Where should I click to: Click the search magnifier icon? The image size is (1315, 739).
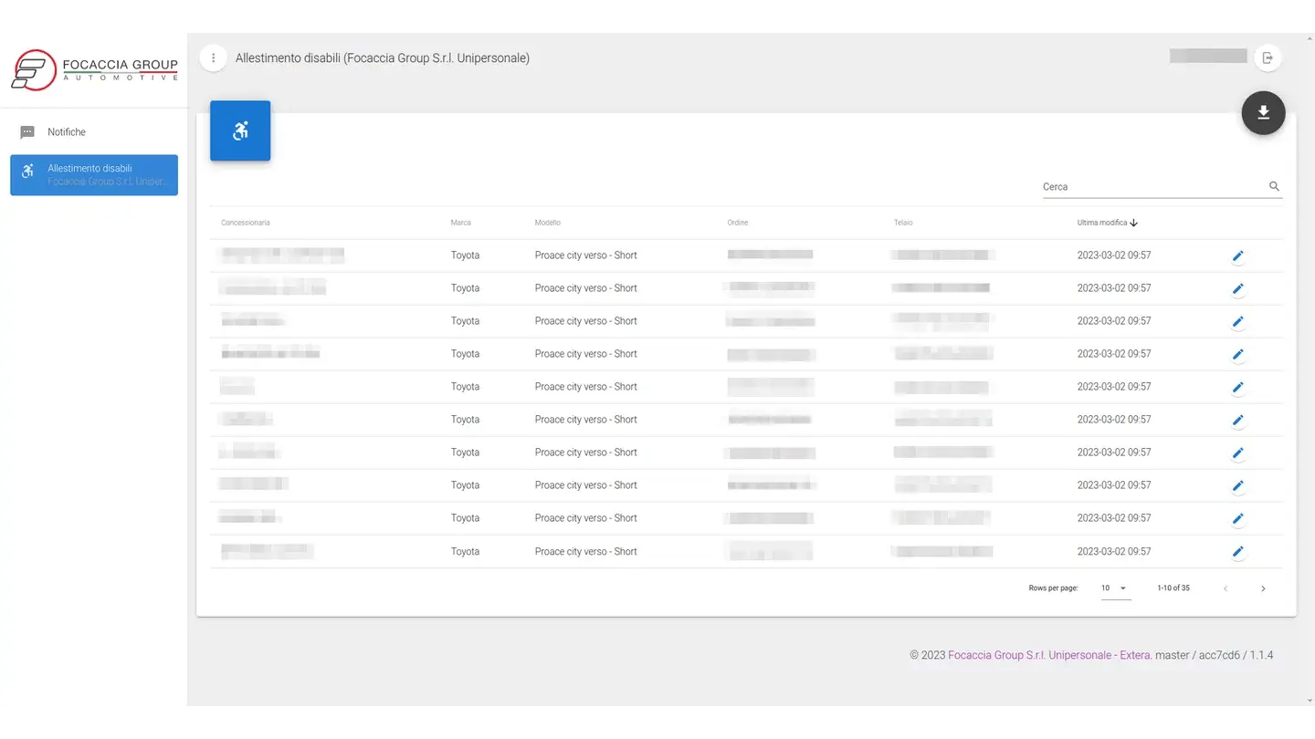click(x=1274, y=186)
